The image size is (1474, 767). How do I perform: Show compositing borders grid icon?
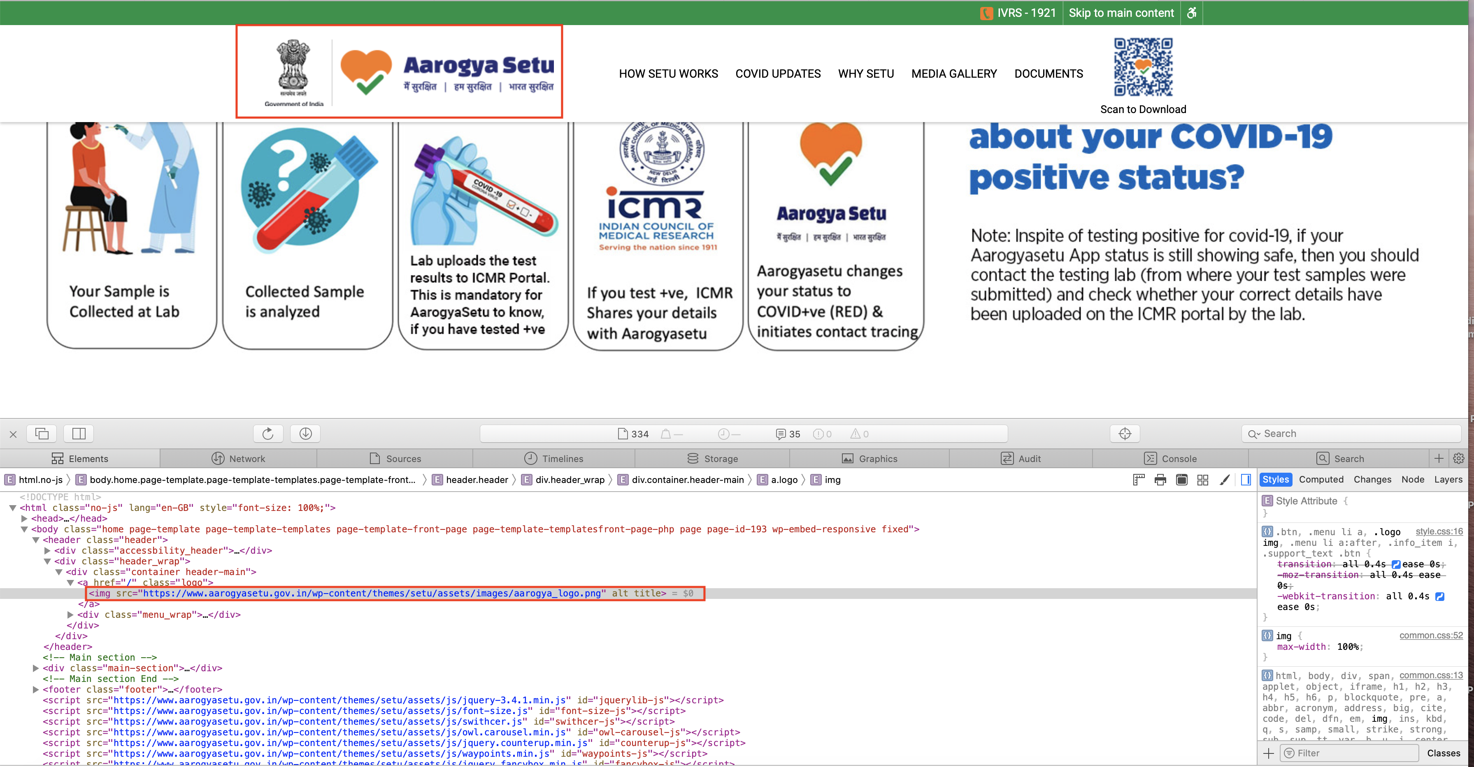tap(1203, 480)
